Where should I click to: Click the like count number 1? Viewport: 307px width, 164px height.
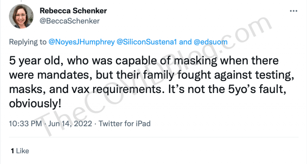click(x=12, y=151)
